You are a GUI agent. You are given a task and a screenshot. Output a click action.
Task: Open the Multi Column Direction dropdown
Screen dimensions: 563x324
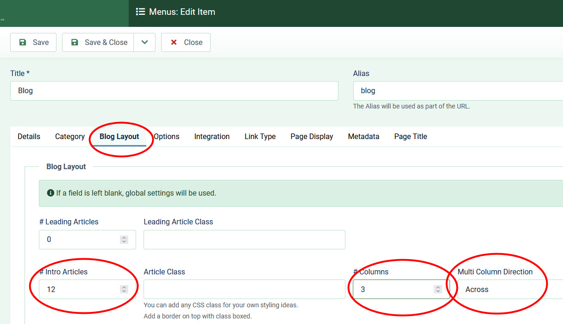coord(509,289)
